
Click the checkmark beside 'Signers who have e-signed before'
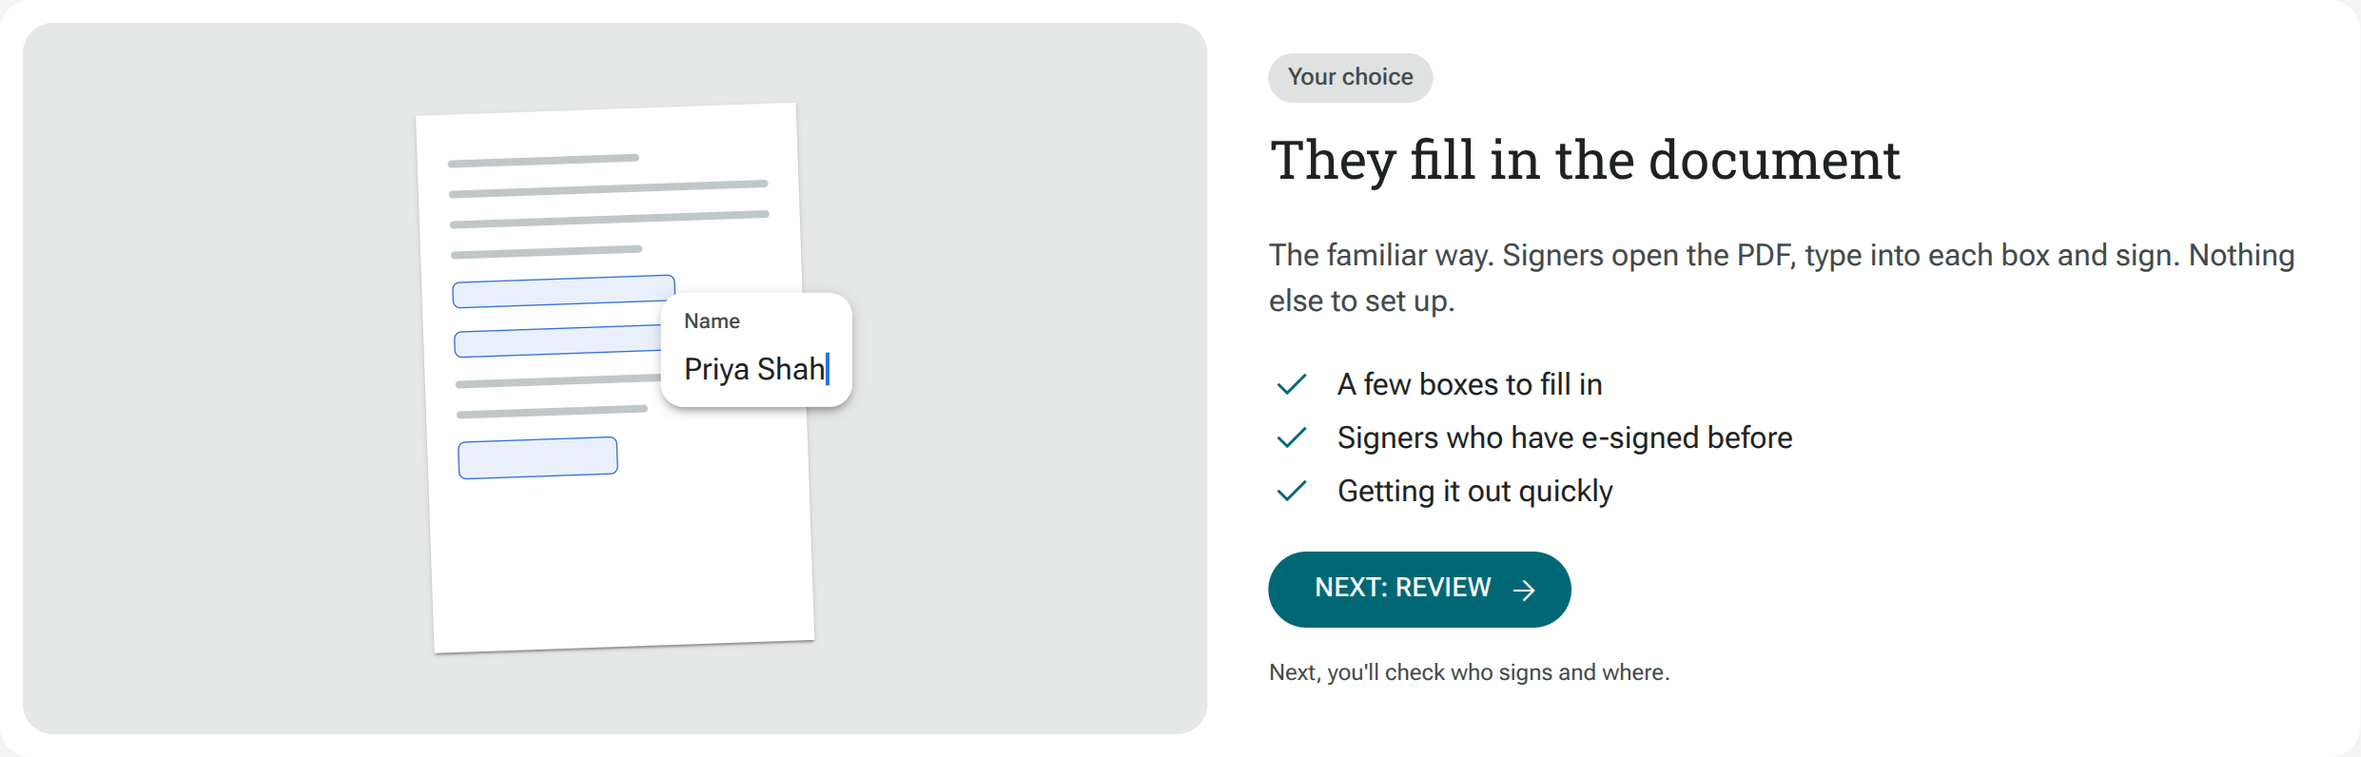pos(1292,437)
